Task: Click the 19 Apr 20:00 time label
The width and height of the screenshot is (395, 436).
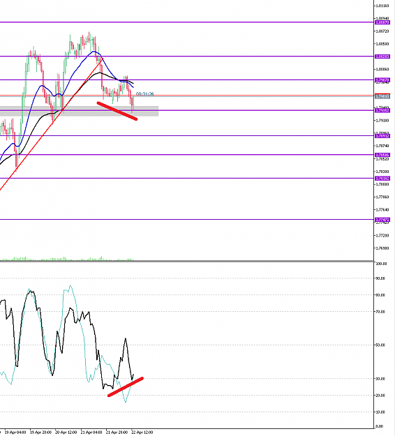Action: pos(40,433)
